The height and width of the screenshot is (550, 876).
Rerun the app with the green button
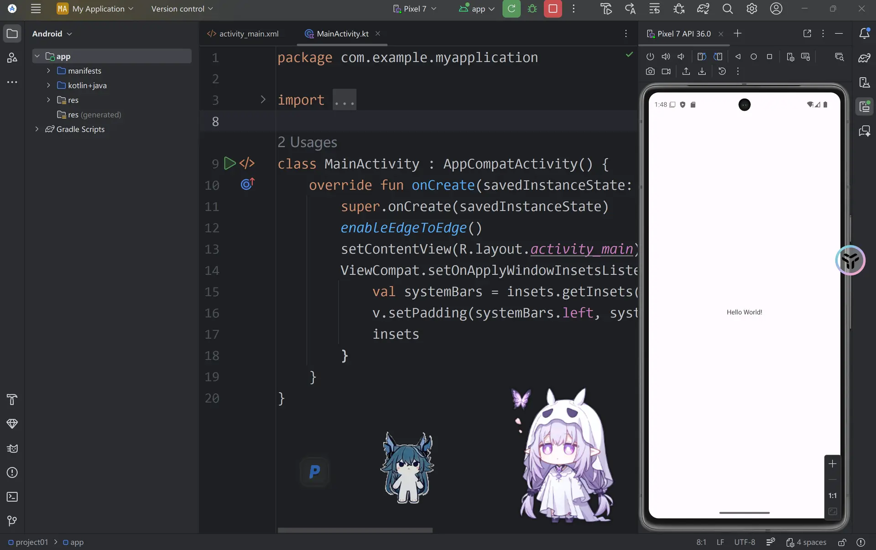click(x=511, y=9)
